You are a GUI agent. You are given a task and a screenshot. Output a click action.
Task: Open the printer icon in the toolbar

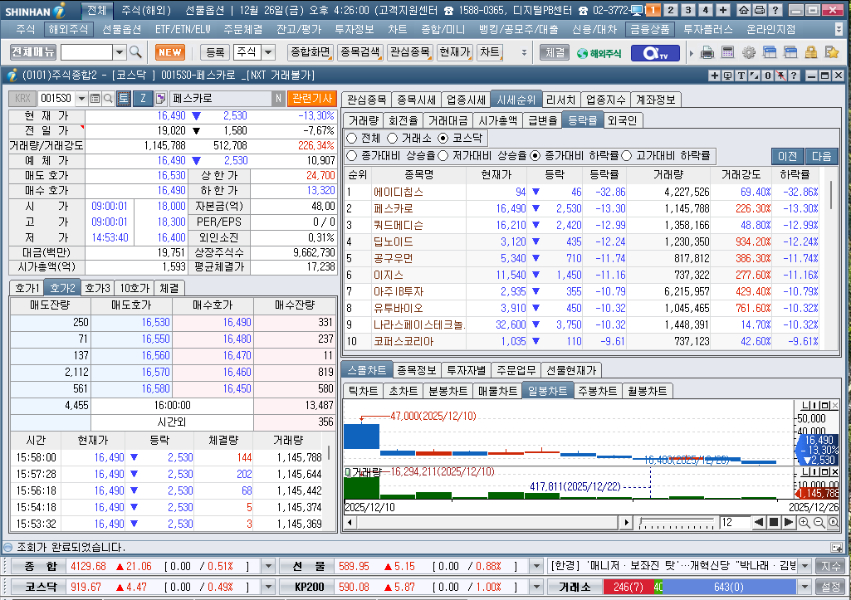point(707,52)
